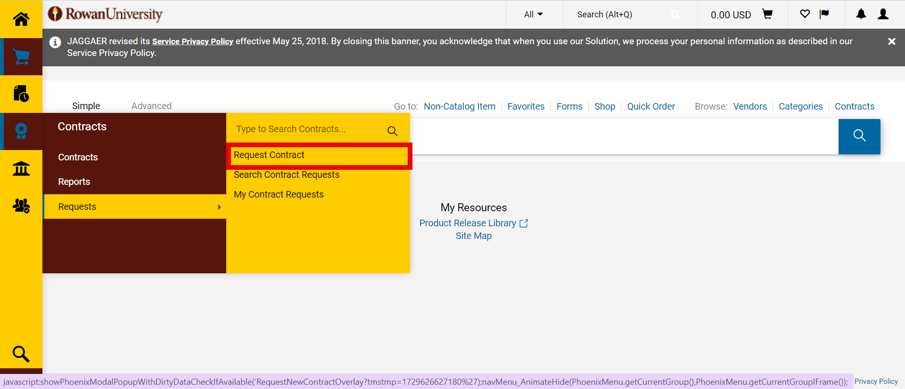Open the action items flag icon
This screenshot has width=905, height=389.
coord(824,14)
